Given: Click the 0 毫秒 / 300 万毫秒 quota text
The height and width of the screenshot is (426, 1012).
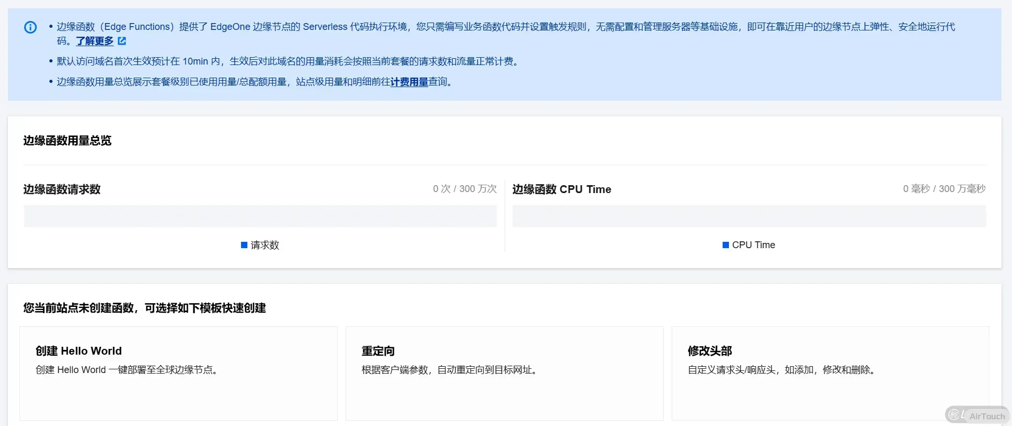Looking at the screenshot, I should pyautogui.click(x=944, y=189).
